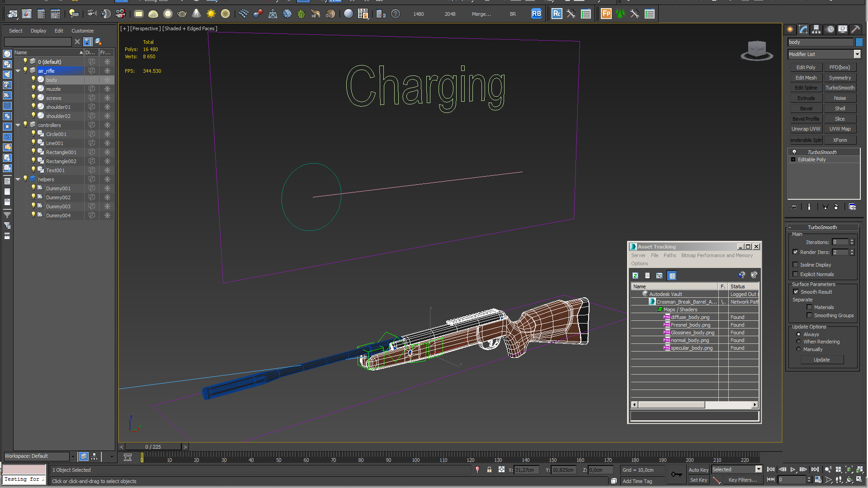Open the Create command panel tab
This screenshot has height=488, width=868.
coord(790,29)
